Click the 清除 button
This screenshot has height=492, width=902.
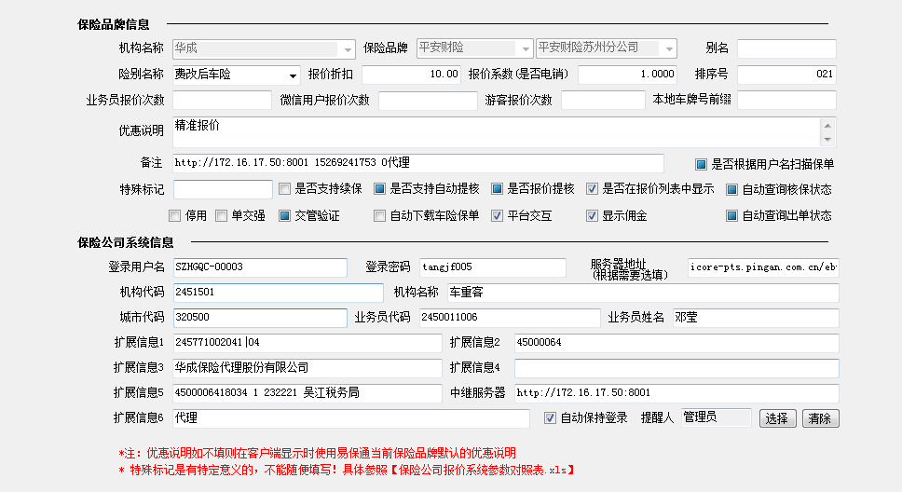click(x=820, y=418)
